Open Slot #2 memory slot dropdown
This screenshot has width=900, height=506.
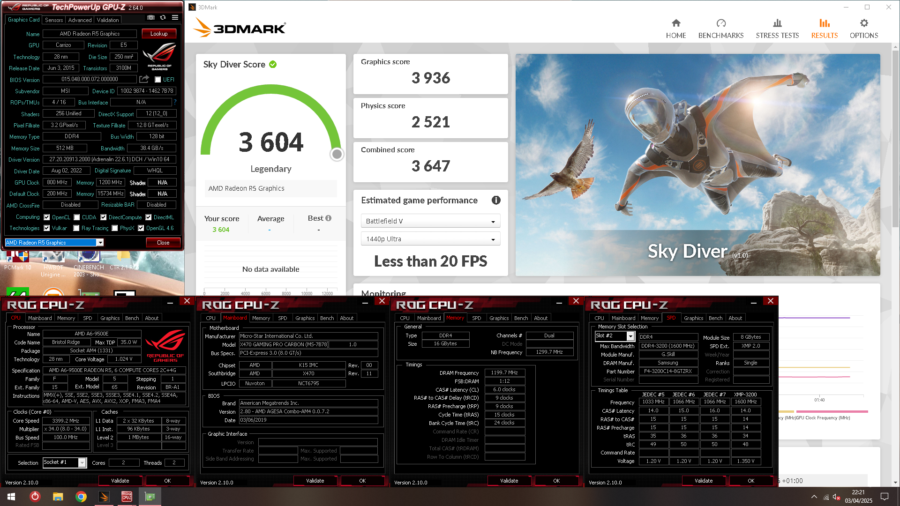(x=615, y=336)
